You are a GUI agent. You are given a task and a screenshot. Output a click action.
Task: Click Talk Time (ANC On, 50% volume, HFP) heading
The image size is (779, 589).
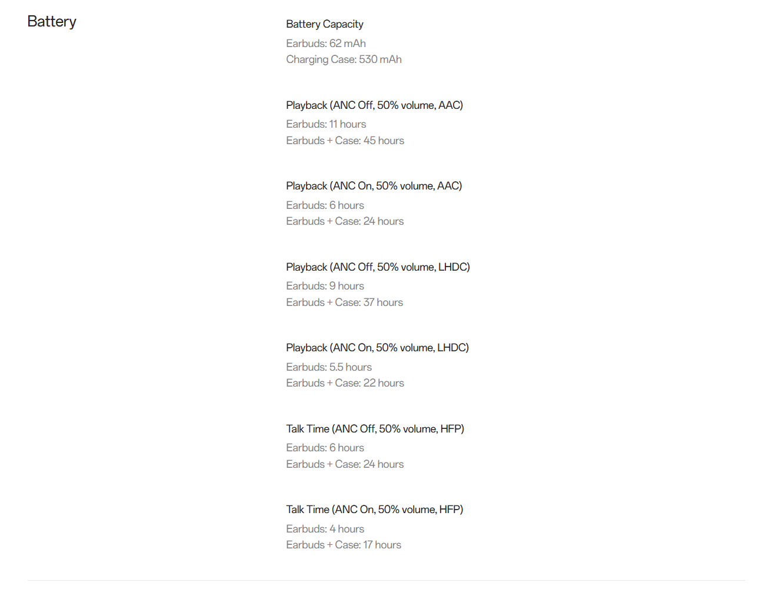pyautogui.click(x=374, y=510)
